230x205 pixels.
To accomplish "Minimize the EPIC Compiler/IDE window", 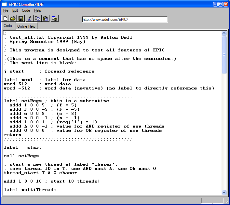I will [x=215, y=4].
